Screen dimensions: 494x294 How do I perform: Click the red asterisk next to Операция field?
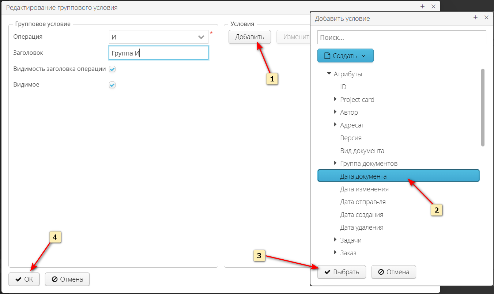pyautogui.click(x=211, y=33)
